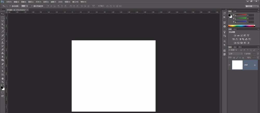Open the 文件(F) menu
Screen dimensions: 260x113
click(x=9, y=2)
